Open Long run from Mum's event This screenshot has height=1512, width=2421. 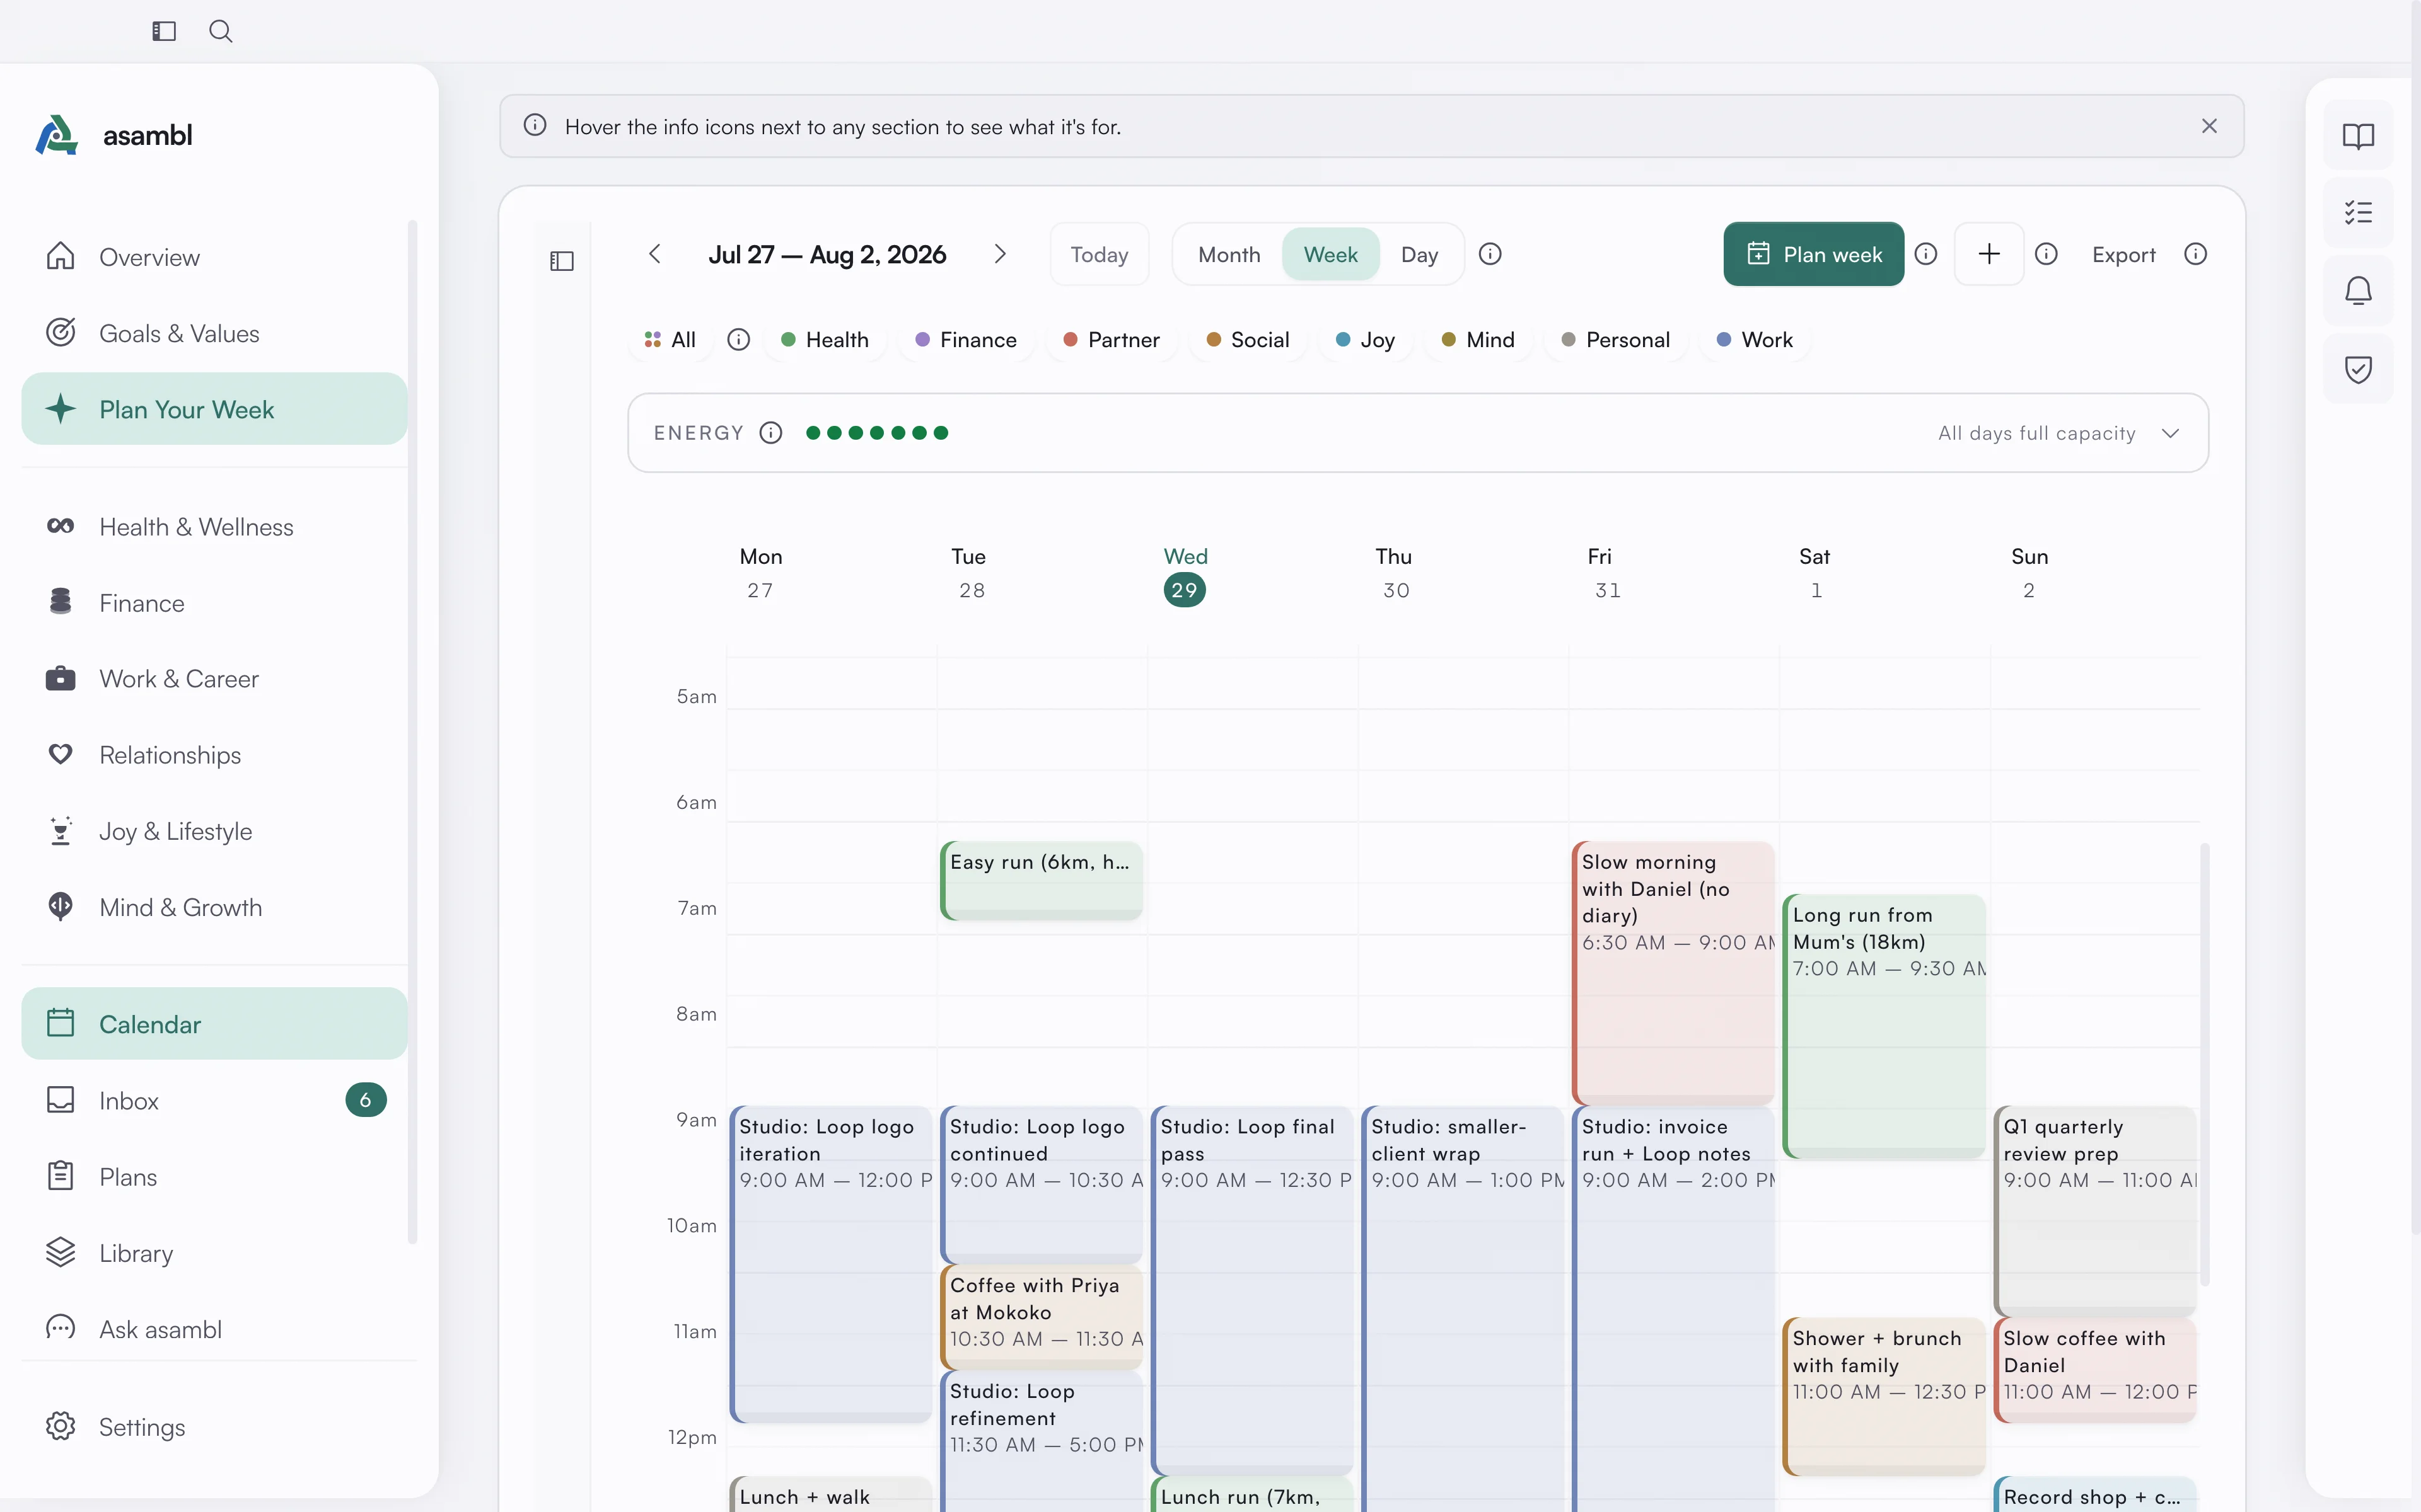(x=1884, y=1026)
